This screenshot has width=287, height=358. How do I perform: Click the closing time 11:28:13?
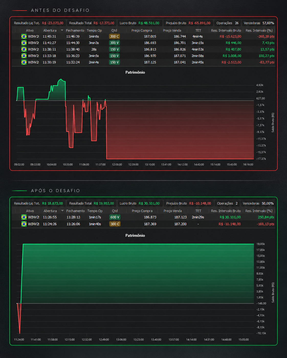(x=73, y=217)
